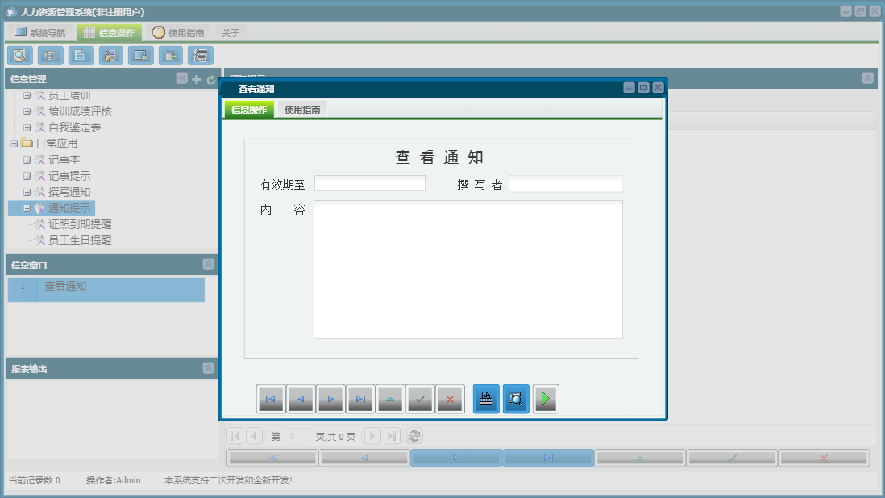Click the magnifier search toolbar icon
885x498 pixels.
pos(20,56)
